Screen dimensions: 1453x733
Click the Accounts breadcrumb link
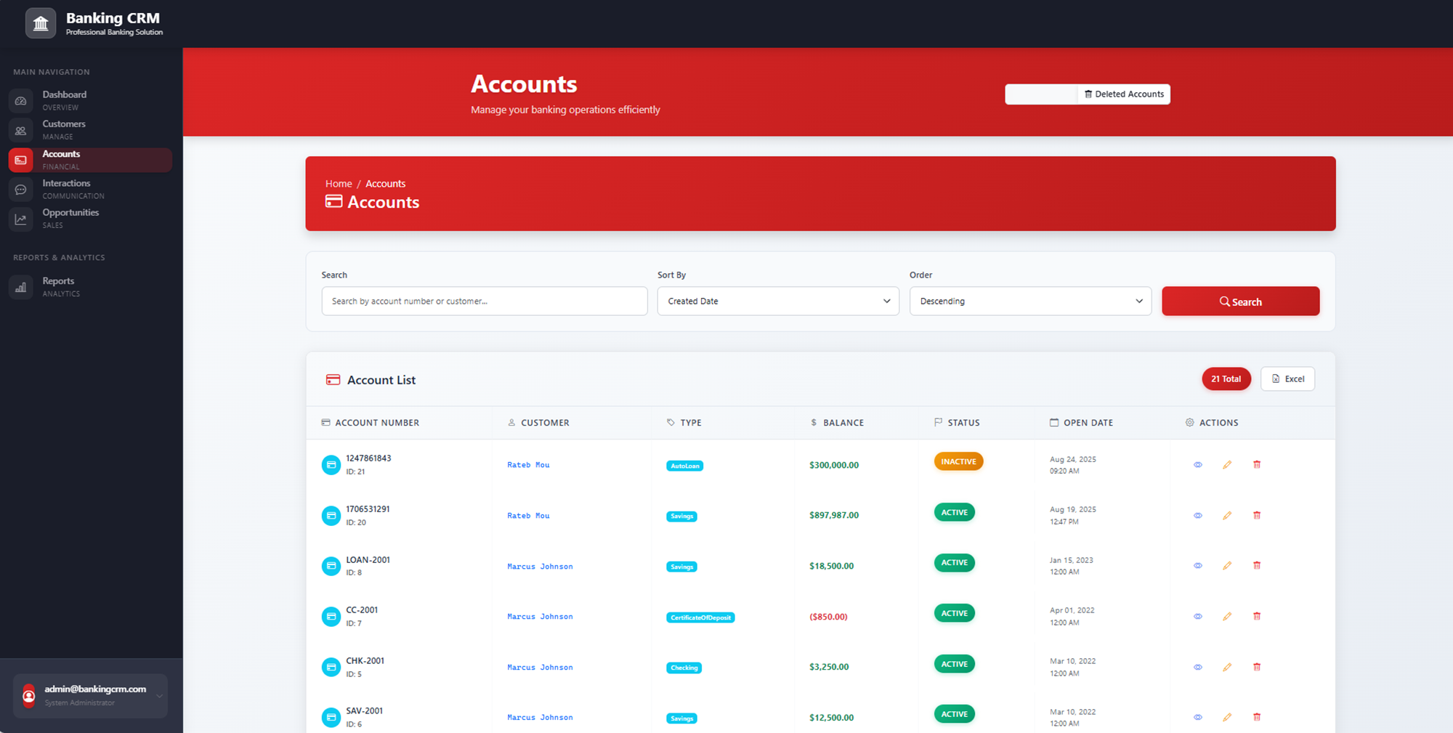tap(386, 183)
